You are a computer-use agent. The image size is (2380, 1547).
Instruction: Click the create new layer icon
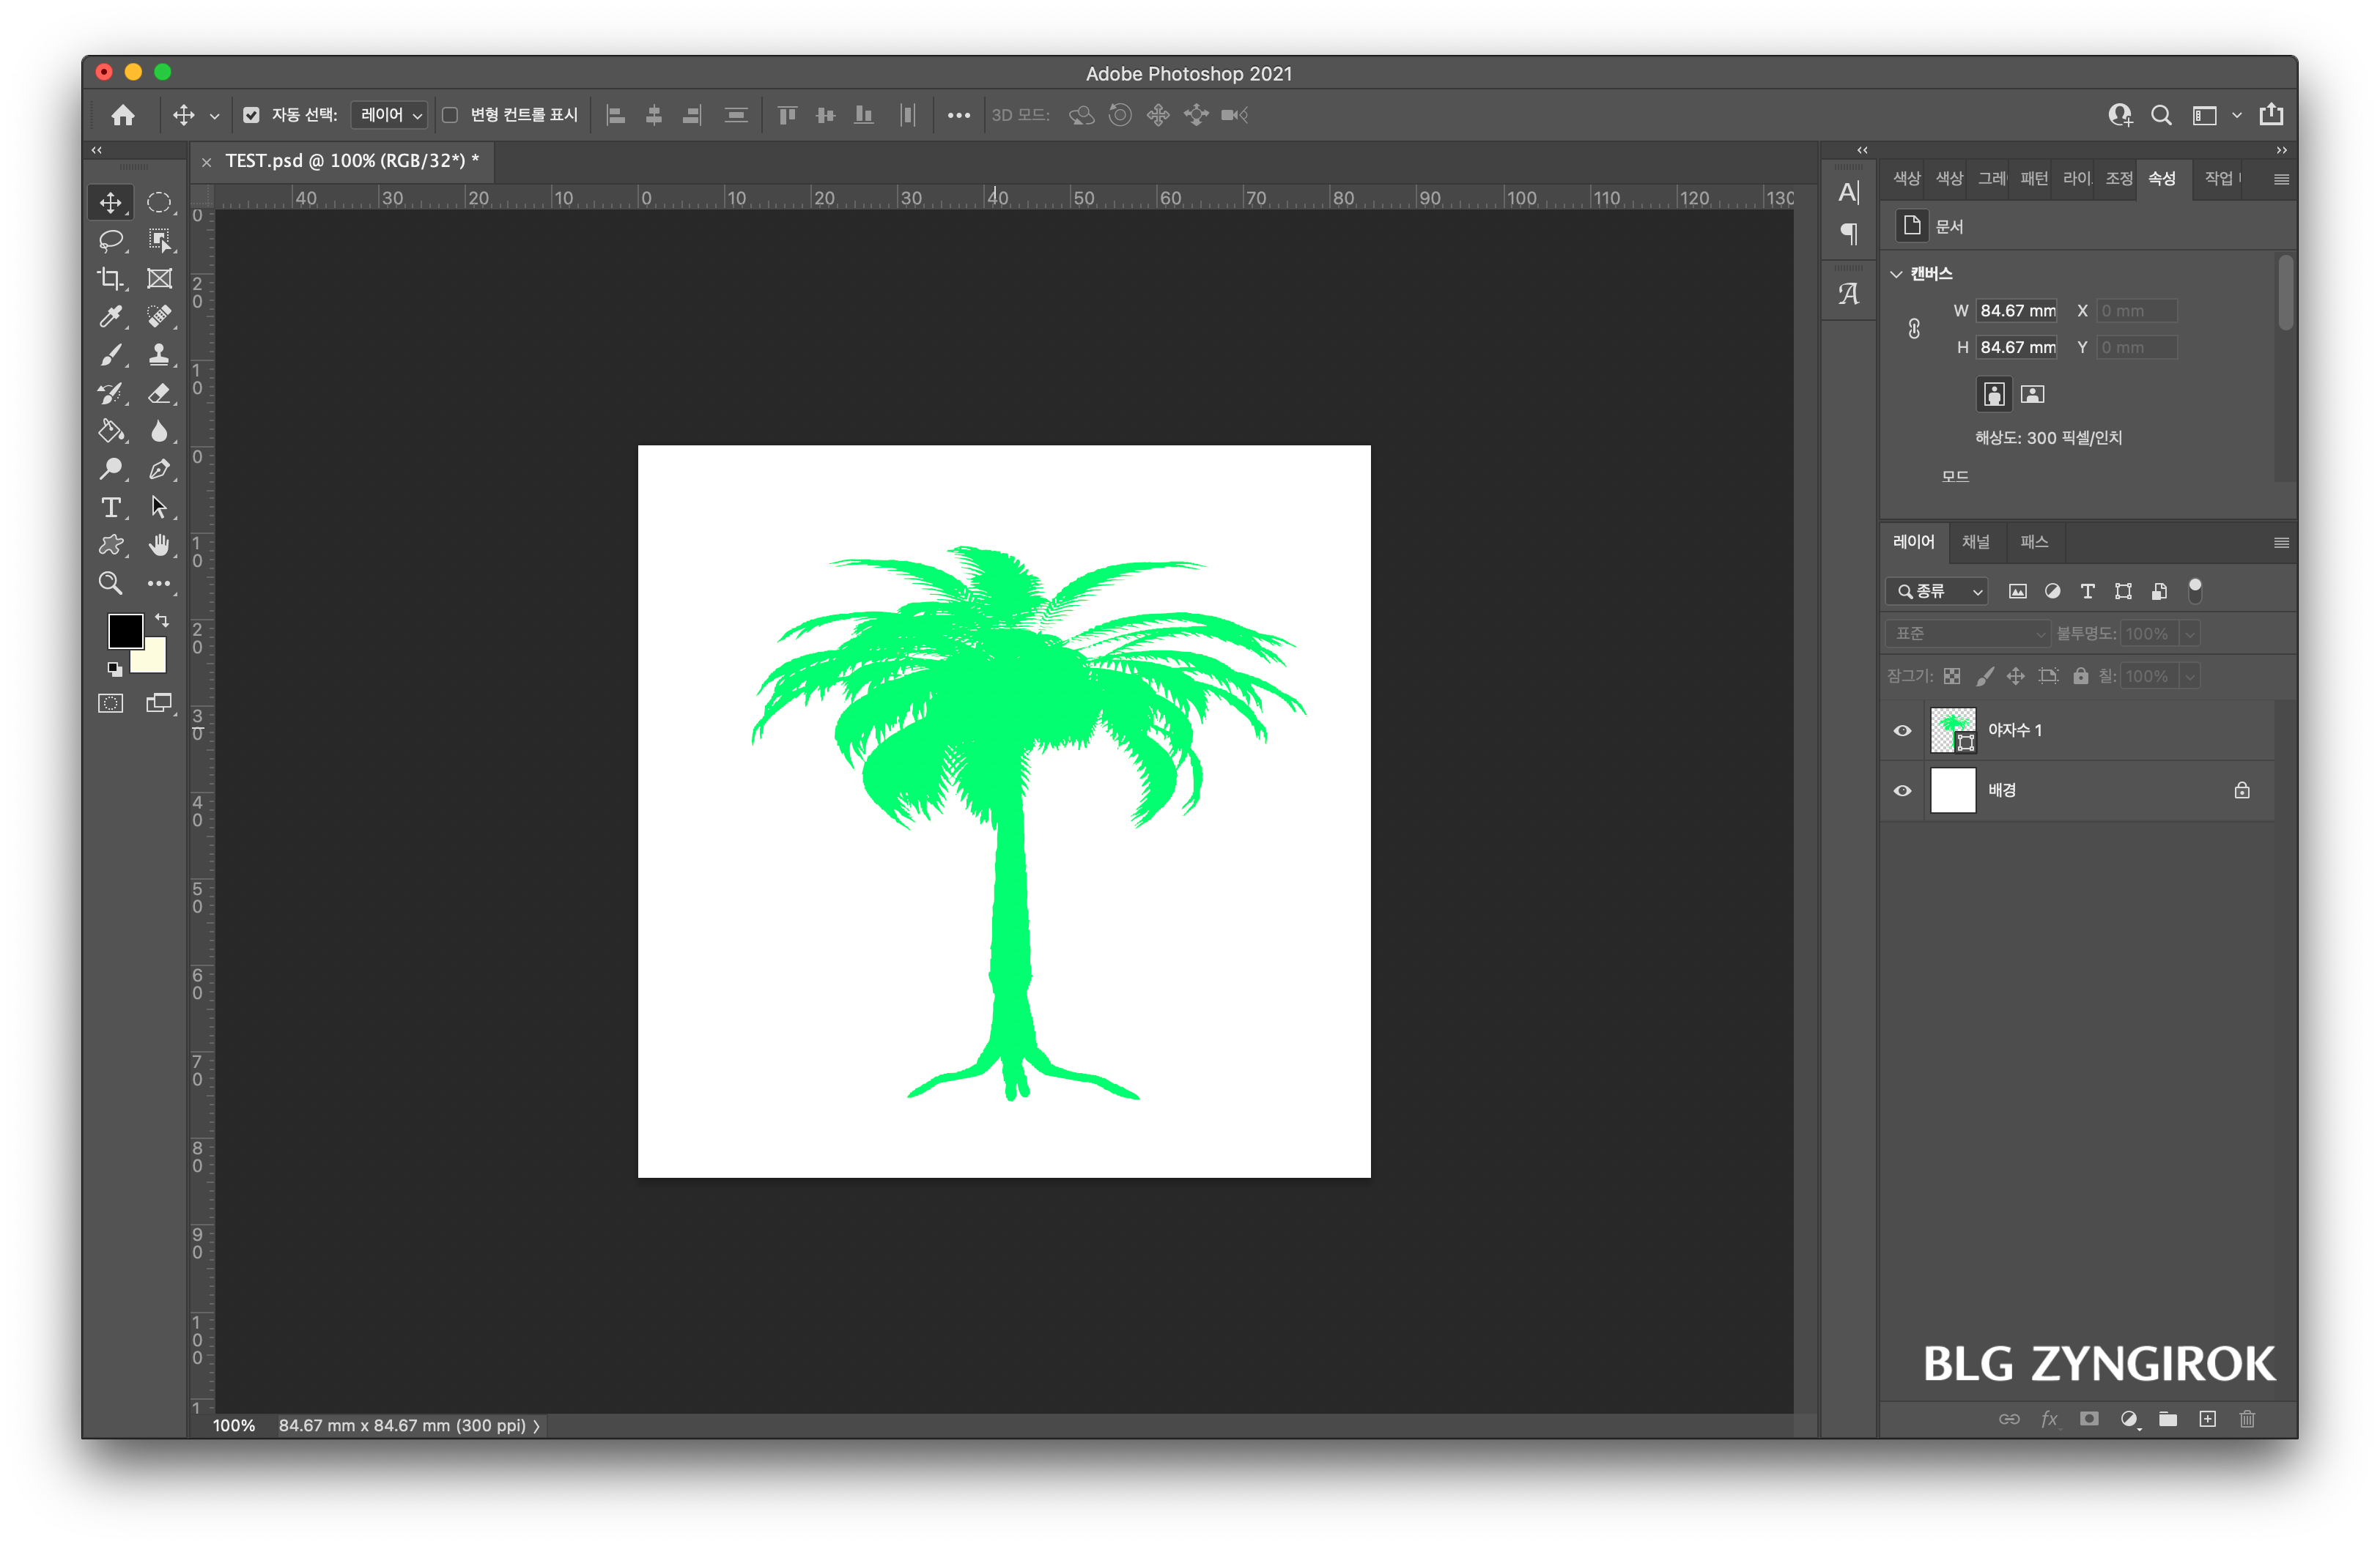(2207, 1419)
